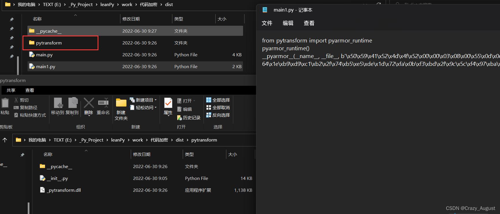Screen dimensions: 500x214
Task: Click 复制路径 copy path command
Action: point(25,107)
